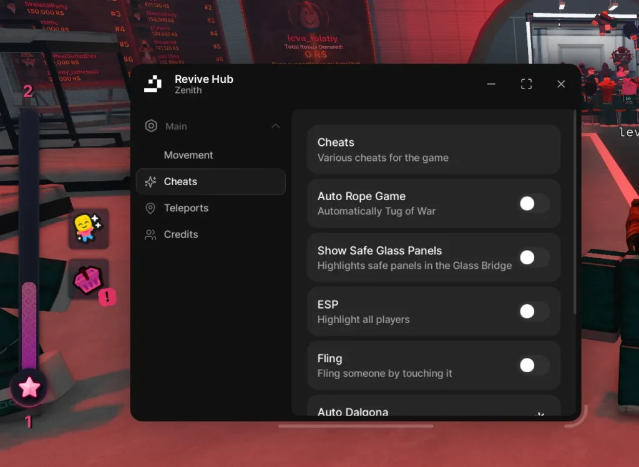The image size is (639, 467).
Task: Open the Movement menu item
Action: pos(188,155)
